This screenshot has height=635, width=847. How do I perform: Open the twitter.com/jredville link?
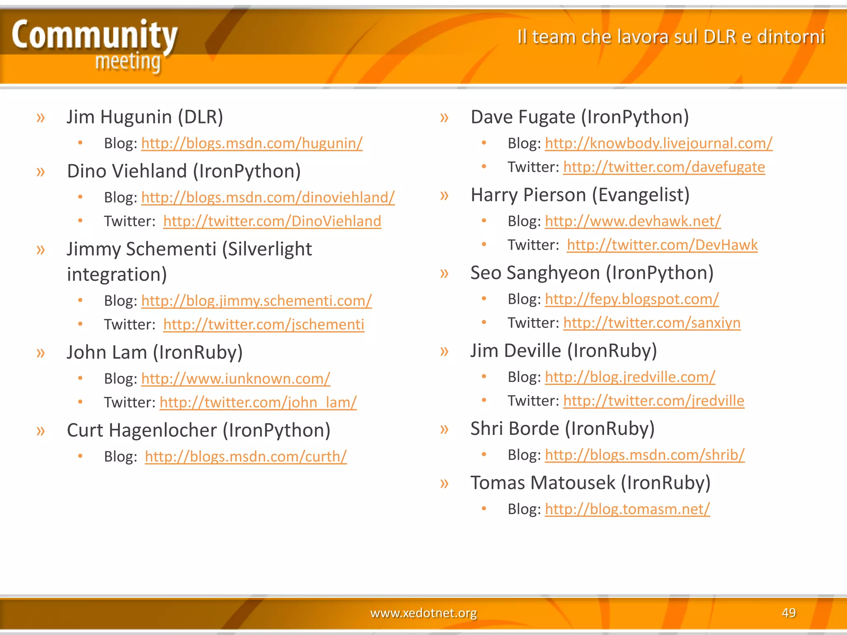[653, 401]
